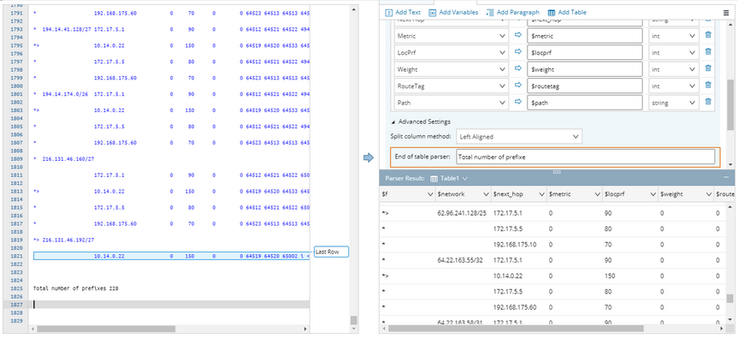Open the Split column method dropdown
The width and height of the screenshot is (738, 338).
pyautogui.click(x=518, y=137)
